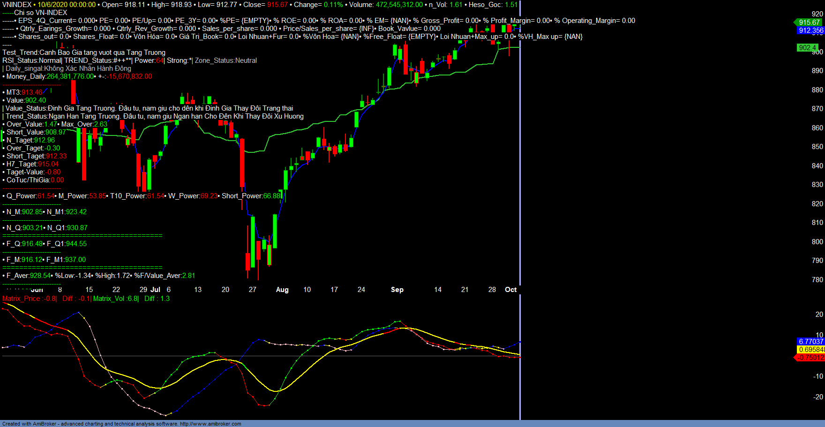Click the blue 6.77037 indicator label
Screen dimensions: 825x427
pyautogui.click(x=811, y=342)
